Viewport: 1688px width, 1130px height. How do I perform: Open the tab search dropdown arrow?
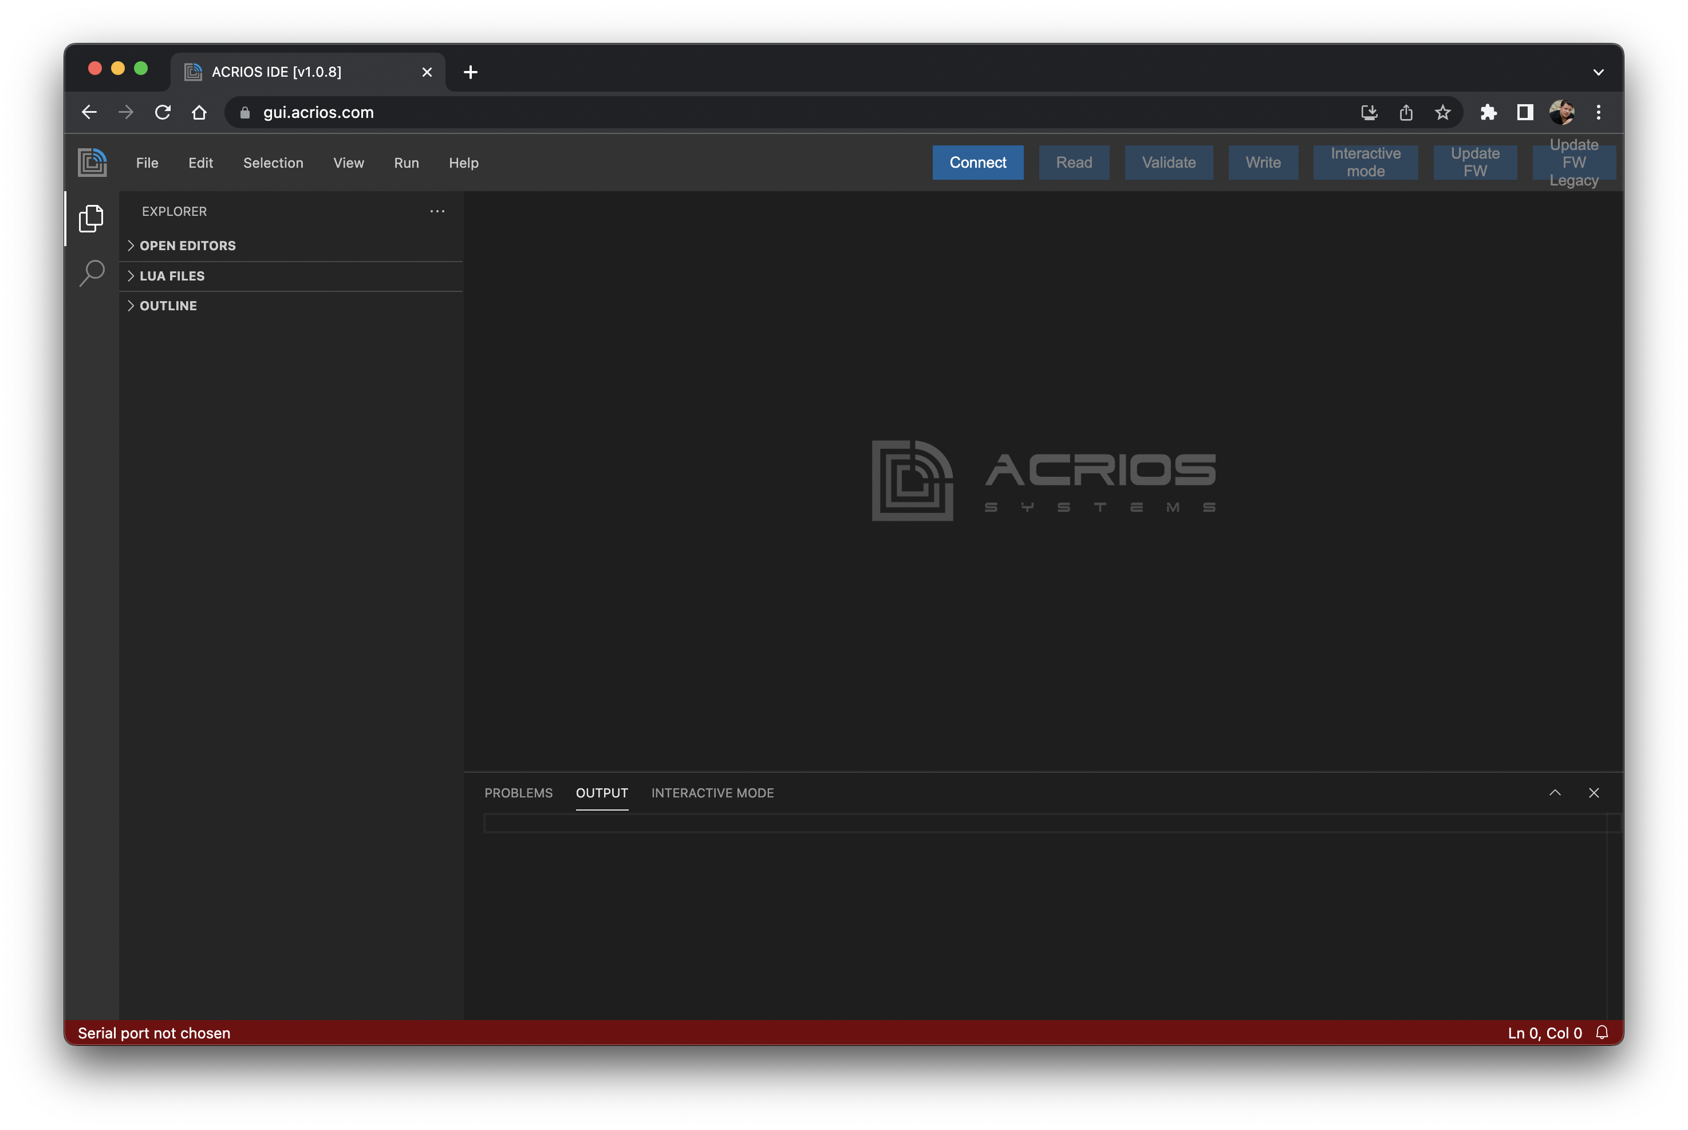[x=1598, y=72]
